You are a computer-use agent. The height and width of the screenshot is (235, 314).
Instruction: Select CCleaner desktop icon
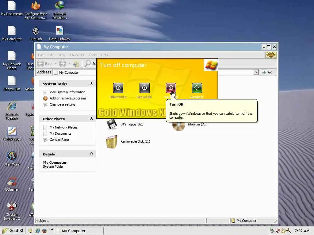coord(12,184)
